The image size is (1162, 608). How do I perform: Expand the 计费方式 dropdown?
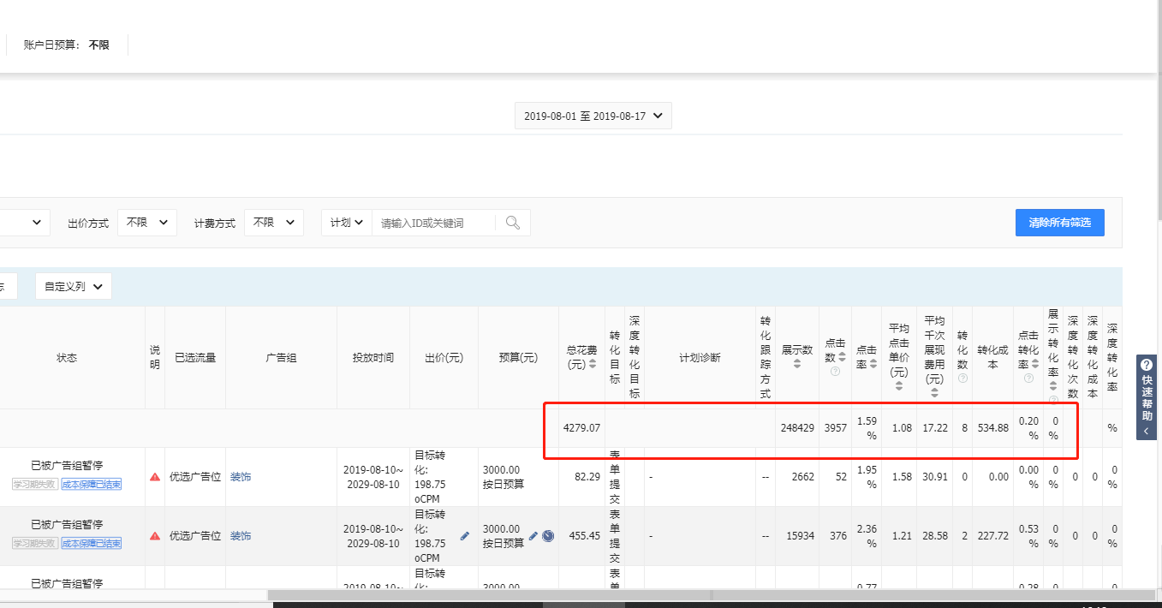(x=274, y=223)
